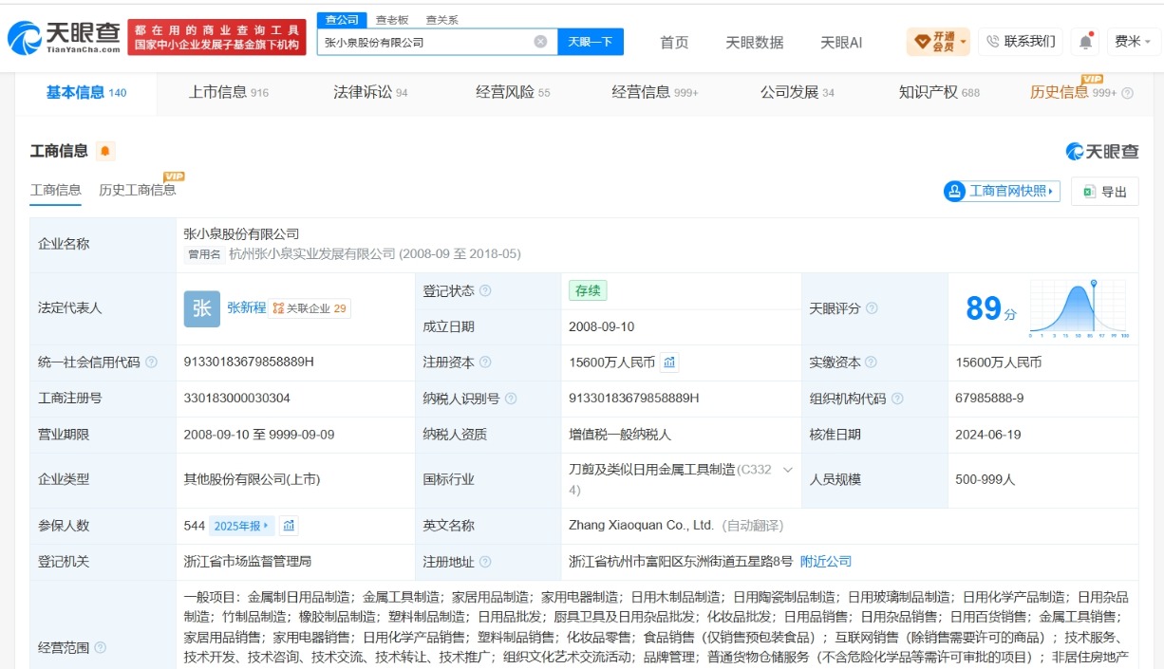Open the 历史信息 VIP tab
Image resolution: width=1164 pixels, height=669 pixels.
1074,92
